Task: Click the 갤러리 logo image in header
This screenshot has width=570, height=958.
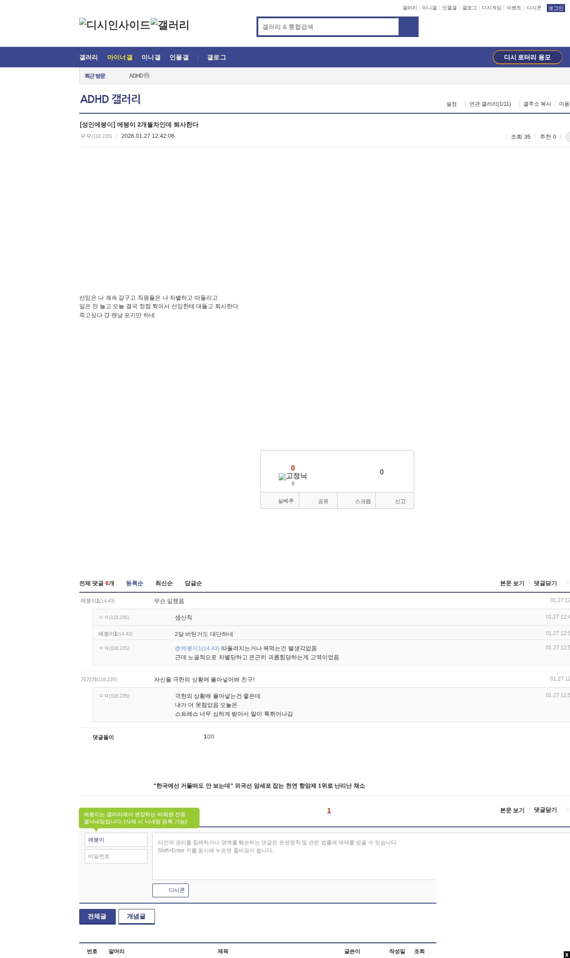Action: coord(170,25)
